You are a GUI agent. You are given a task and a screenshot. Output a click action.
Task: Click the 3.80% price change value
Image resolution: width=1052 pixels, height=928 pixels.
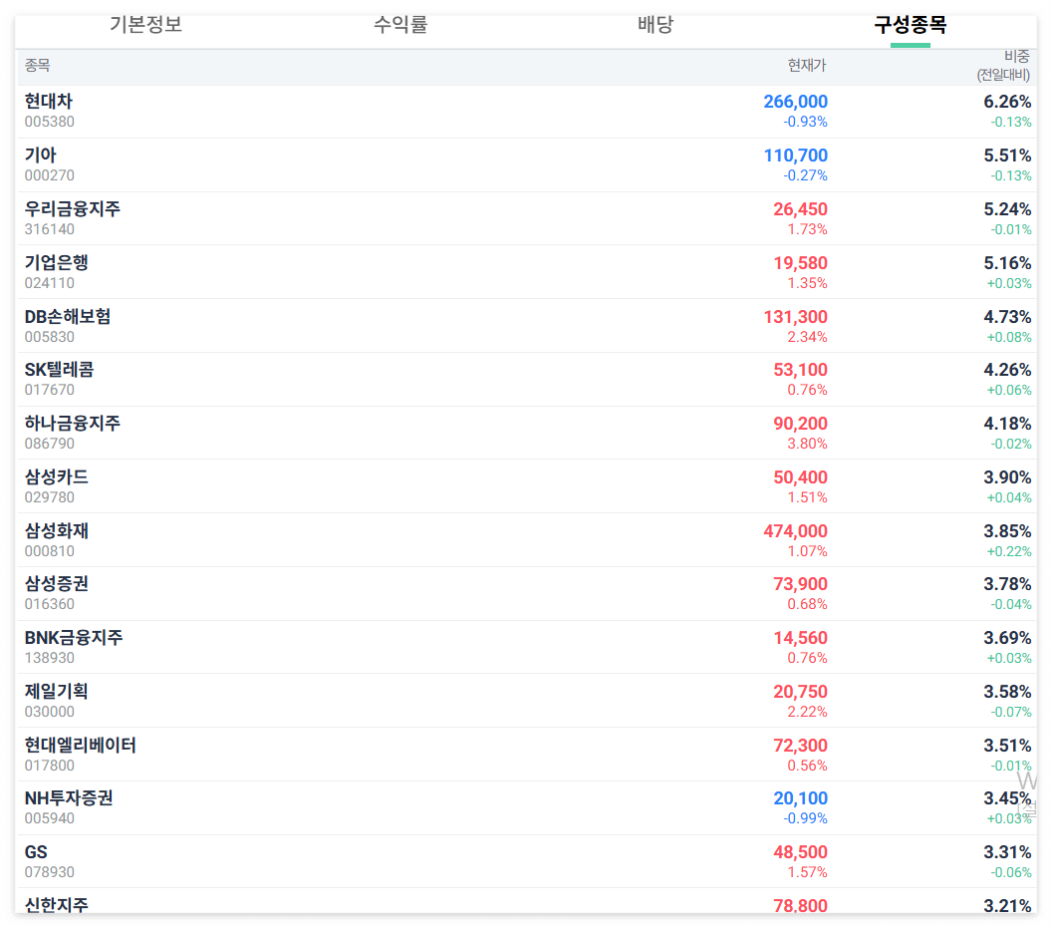coord(807,444)
